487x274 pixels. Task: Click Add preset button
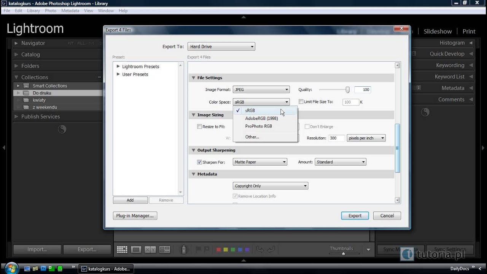point(130,200)
